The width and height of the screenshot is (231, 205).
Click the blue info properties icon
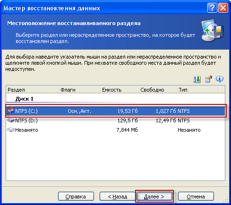pos(220,79)
